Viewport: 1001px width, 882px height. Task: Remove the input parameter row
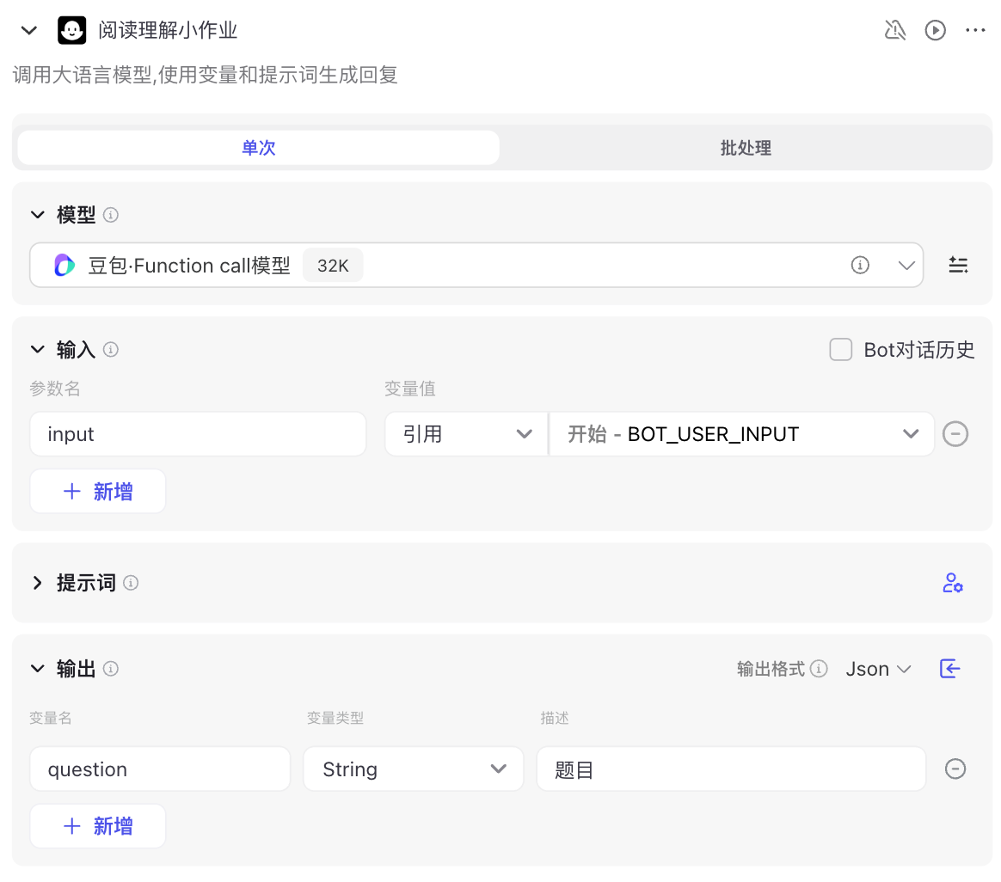click(x=955, y=434)
